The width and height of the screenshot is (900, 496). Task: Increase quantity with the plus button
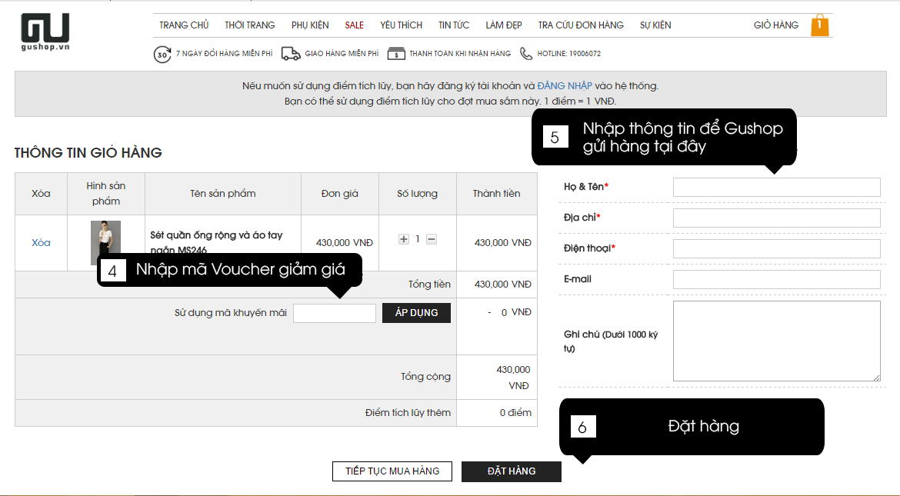click(404, 239)
